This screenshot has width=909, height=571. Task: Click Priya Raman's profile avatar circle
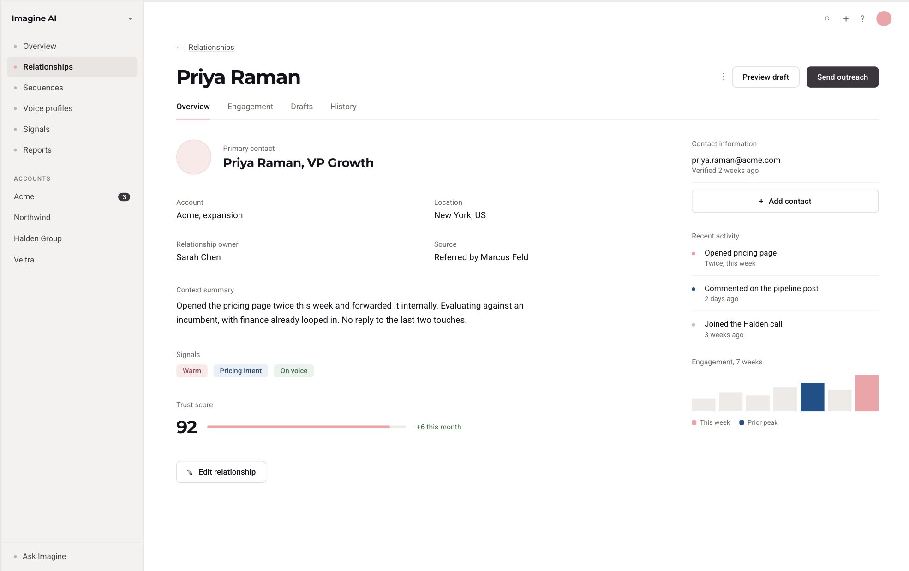pyautogui.click(x=194, y=157)
